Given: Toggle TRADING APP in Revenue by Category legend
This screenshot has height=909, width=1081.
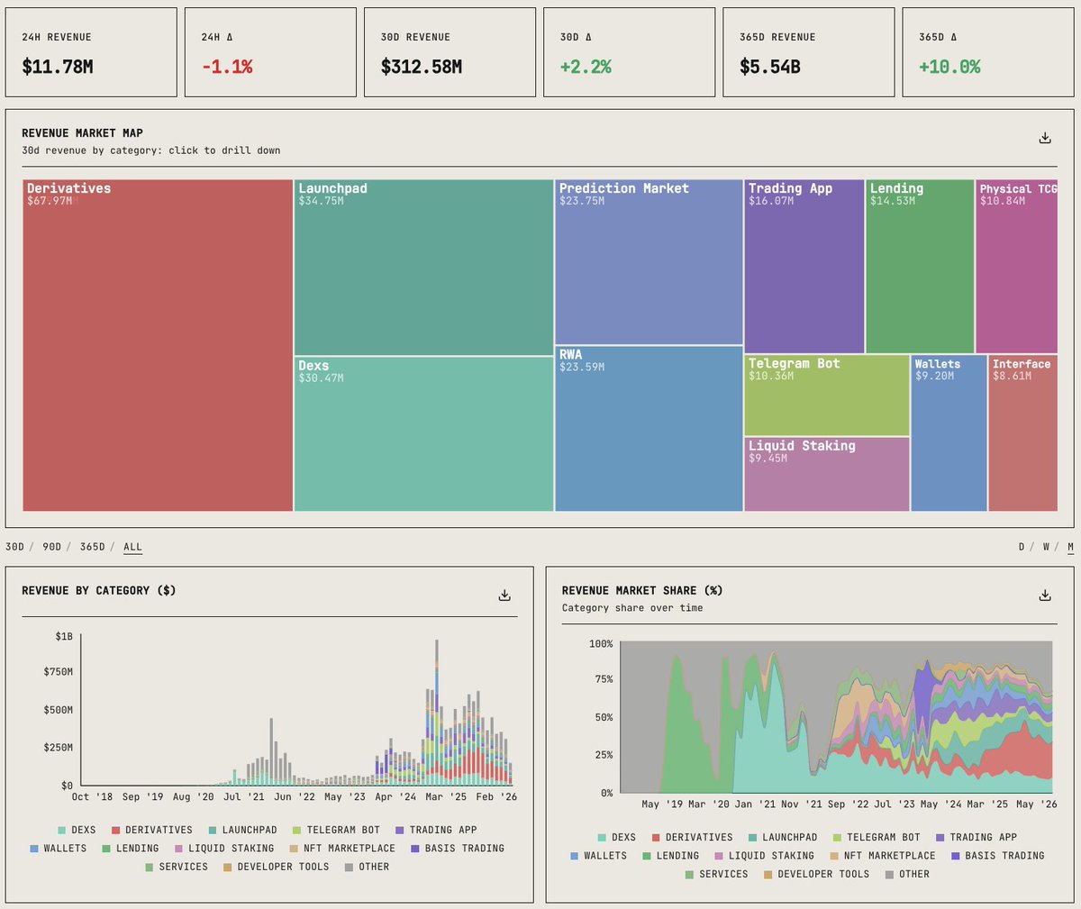Looking at the screenshot, I should coord(436,830).
